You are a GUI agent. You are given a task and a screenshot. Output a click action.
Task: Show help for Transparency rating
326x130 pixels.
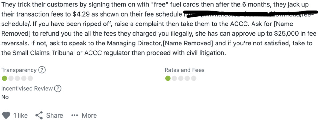[x=42, y=70]
